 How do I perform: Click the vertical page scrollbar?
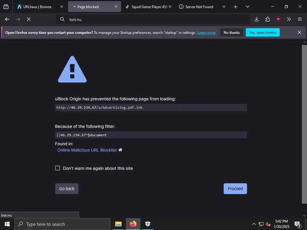pos(304,124)
